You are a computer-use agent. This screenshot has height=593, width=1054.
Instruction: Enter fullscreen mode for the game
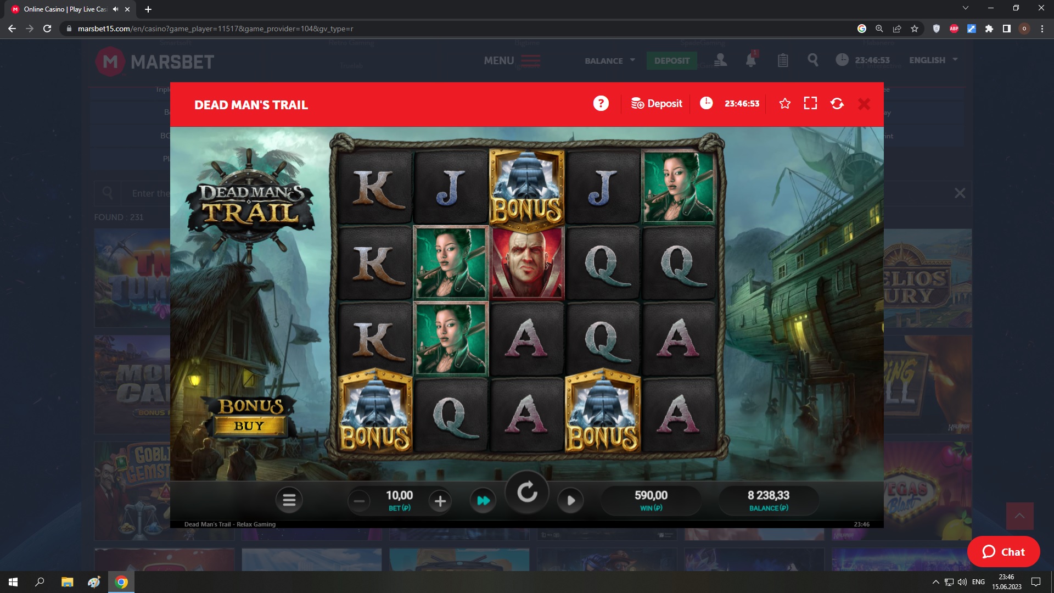[810, 103]
